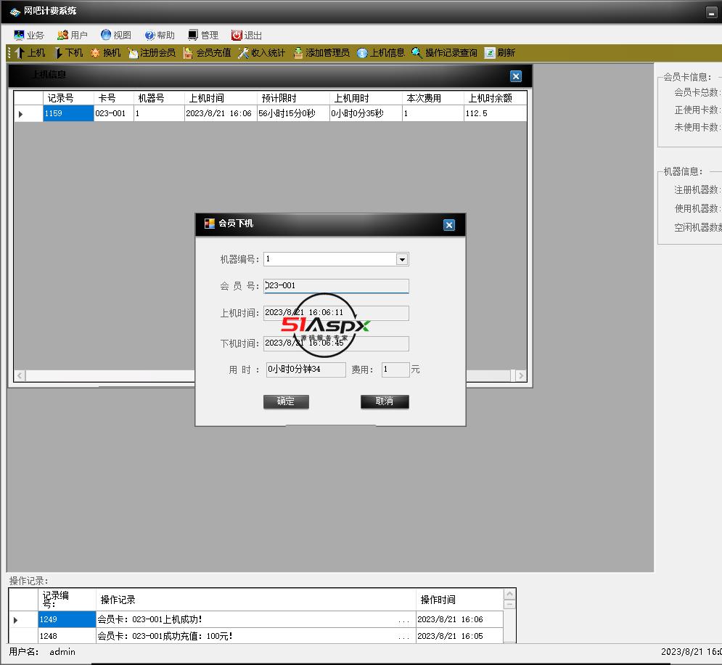Click the 网吧计费系统 app icon in title bar
Screen dimensions: 722x665
(15, 12)
